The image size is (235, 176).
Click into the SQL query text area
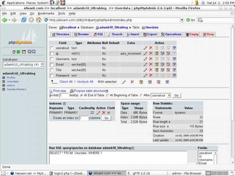click(118, 158)
